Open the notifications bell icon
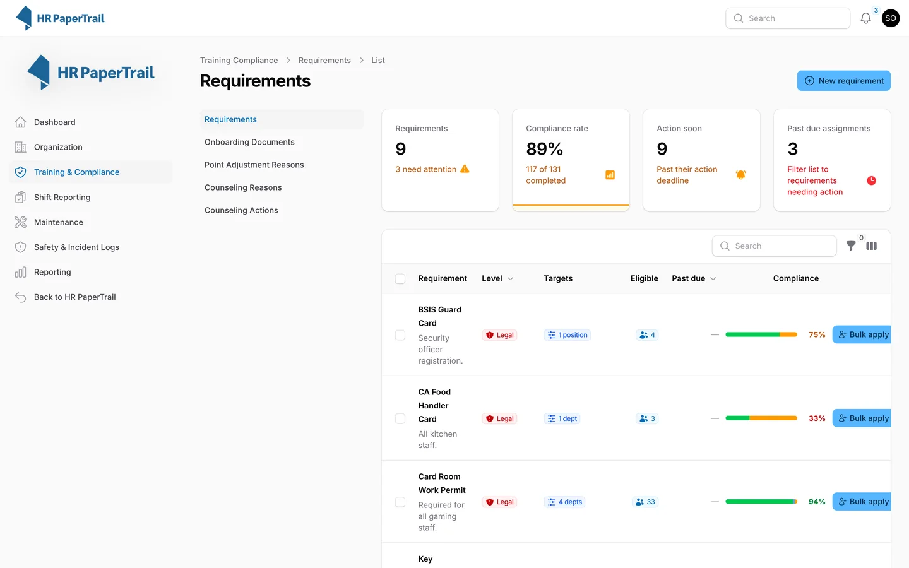The width and height of the screenshot is (909, 568). (x=865, y=18)
